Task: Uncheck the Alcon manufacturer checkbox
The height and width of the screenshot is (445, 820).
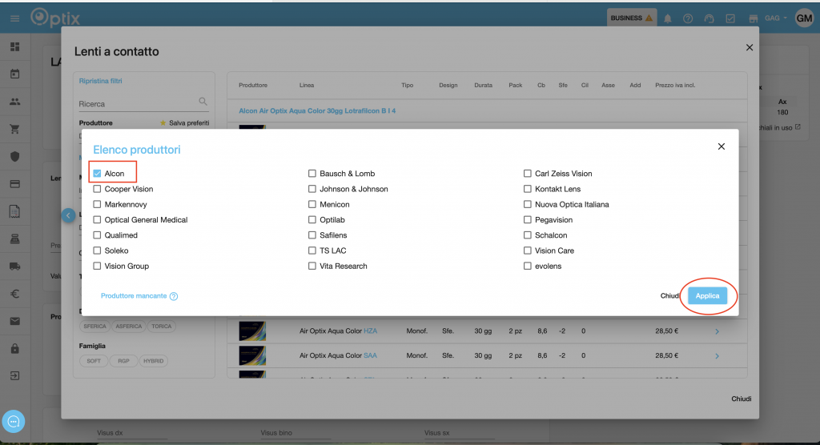Action: (x=97, y=174)
